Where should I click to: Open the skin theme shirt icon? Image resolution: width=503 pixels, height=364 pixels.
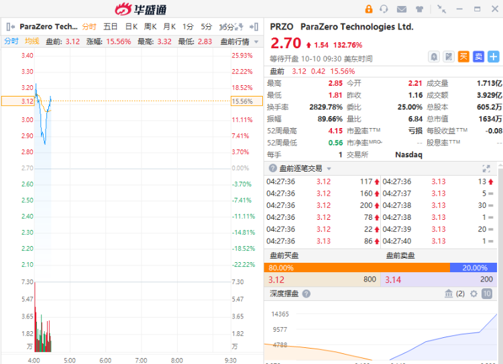420,9
